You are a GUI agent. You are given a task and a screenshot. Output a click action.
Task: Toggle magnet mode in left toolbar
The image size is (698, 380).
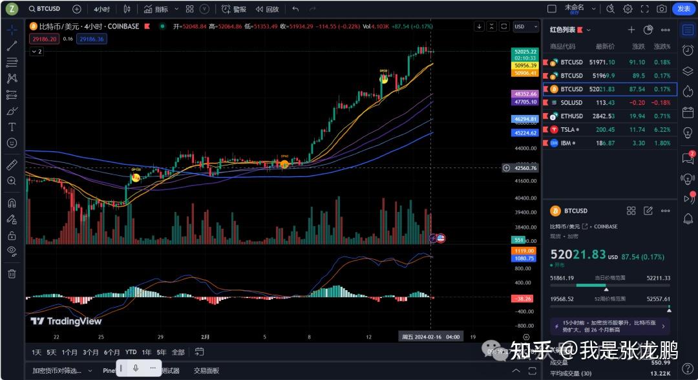(12, 203)
